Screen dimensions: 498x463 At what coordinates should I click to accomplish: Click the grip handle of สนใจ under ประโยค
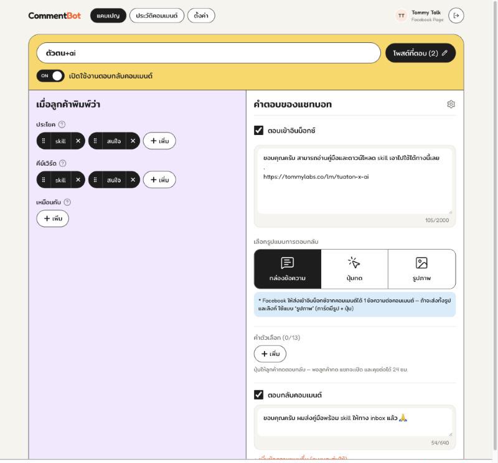[x=95, y=141]
